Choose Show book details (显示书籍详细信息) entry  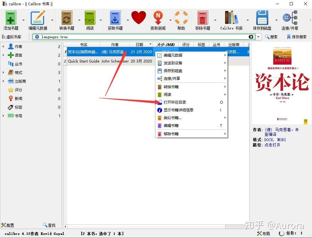(x=192, y=110)
